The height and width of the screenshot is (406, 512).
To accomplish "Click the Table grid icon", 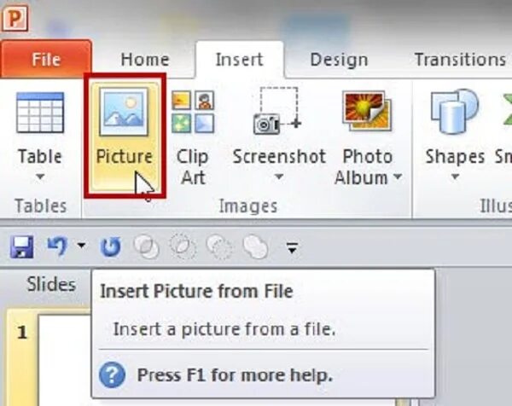I will [40, 113].
